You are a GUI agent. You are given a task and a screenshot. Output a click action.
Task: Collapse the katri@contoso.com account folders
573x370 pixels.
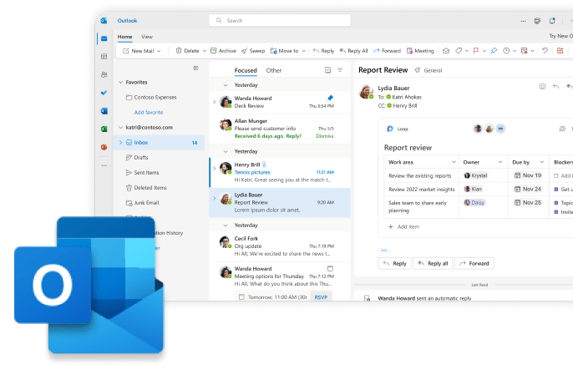tap(120, 127)
